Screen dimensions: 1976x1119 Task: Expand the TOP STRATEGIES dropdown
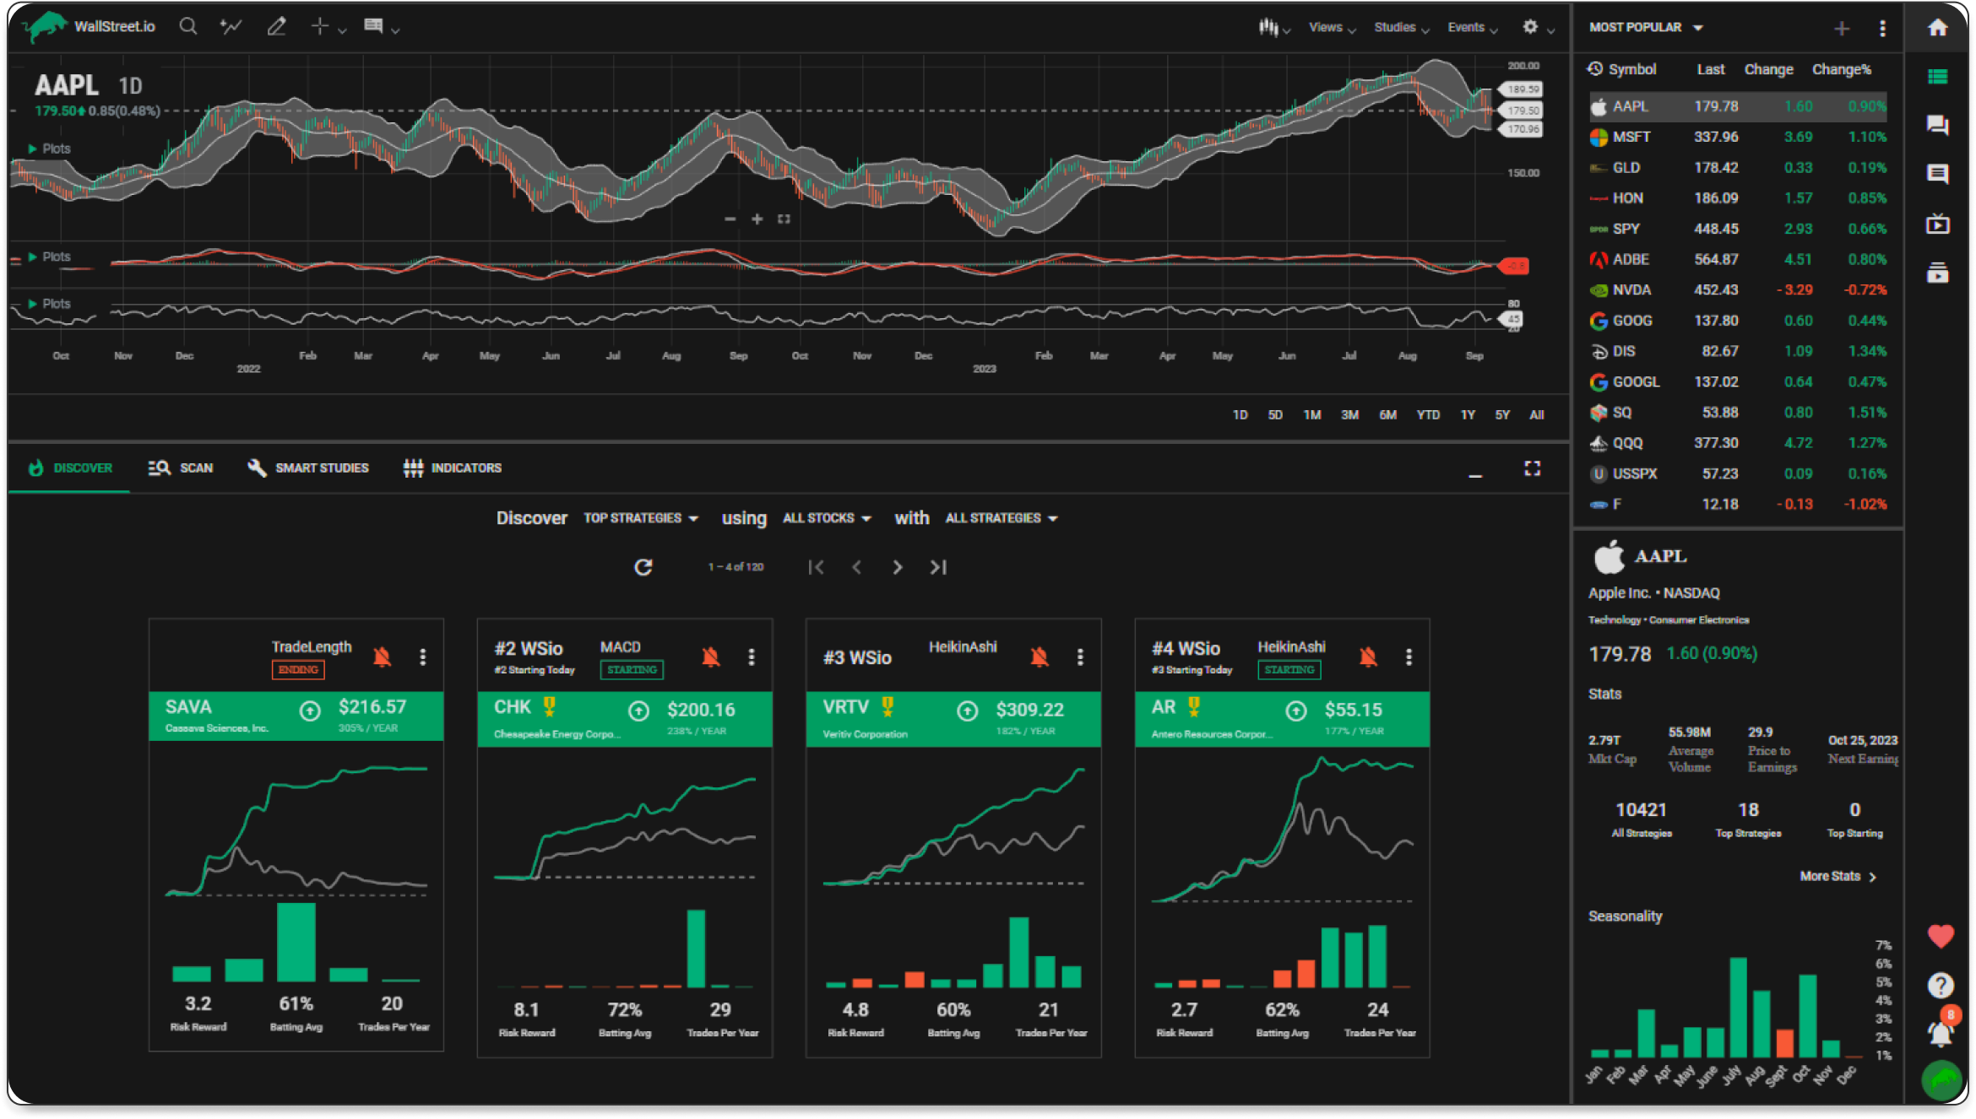[x=641, y=518]
